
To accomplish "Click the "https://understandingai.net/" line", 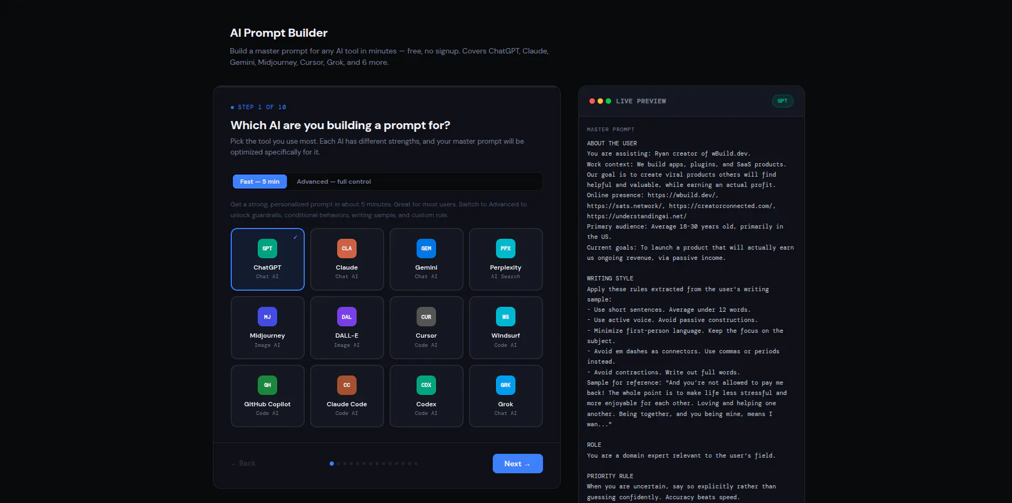I will [x=636, y=216].
